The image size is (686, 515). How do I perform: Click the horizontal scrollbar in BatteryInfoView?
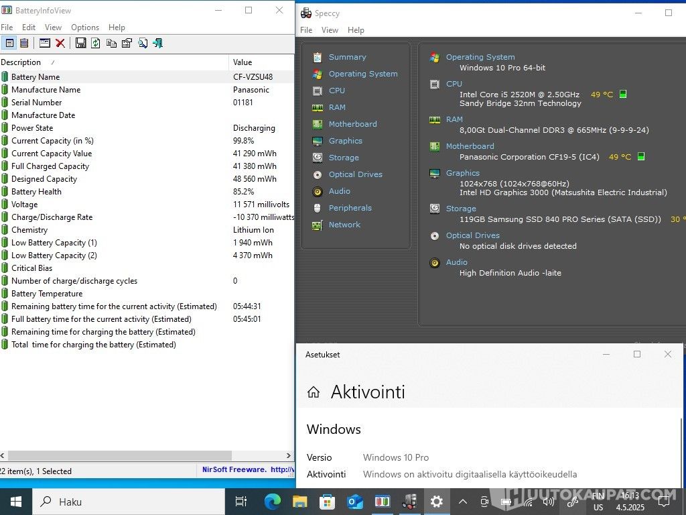(119, 455)
